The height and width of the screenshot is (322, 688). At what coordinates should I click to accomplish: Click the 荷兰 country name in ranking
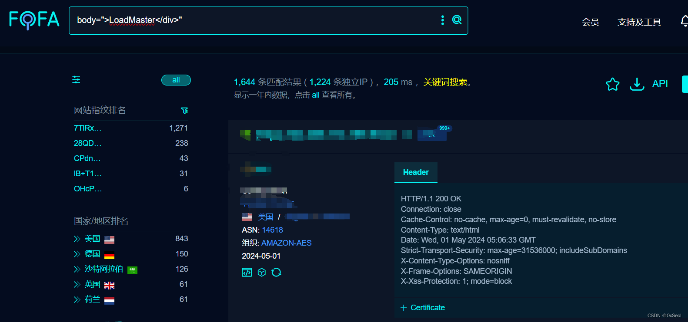pos(92,299)
